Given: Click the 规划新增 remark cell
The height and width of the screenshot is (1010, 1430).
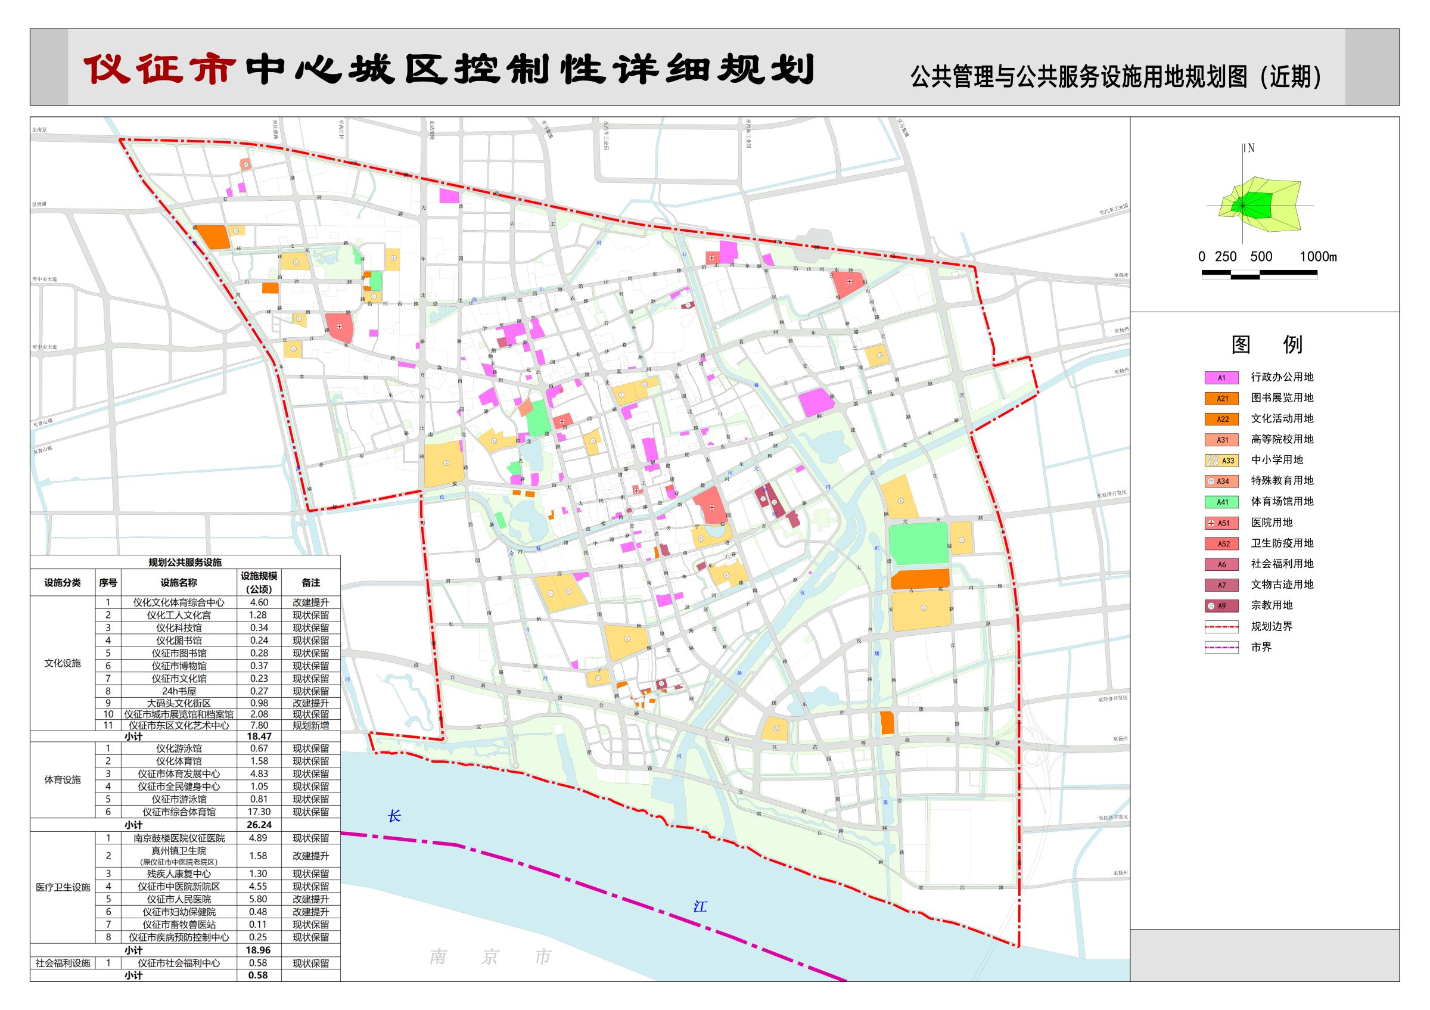Looking at the screenshot, I should coord(311,725).
